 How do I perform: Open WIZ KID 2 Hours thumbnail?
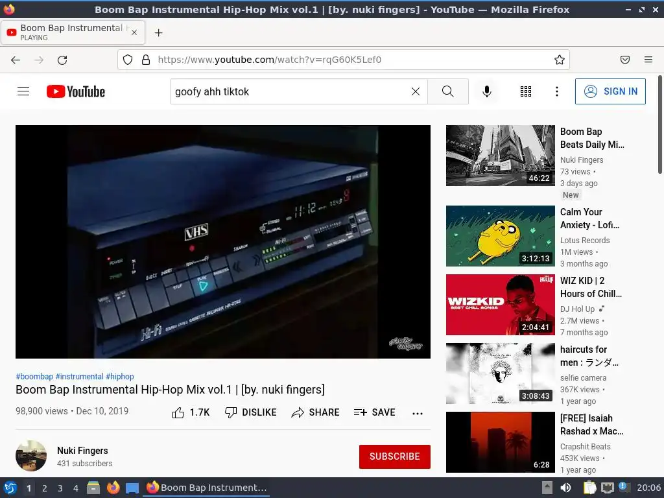(x=500, y=305)
